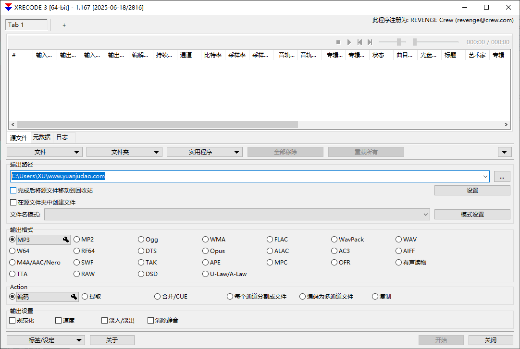Image resolution: width=520 pixels, height=349 pixels.
Task: Select MP3 output format
Action: pyautogui.click(x=12, y=240)
